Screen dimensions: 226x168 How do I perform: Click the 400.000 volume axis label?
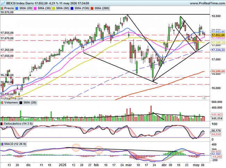(217, 108)
